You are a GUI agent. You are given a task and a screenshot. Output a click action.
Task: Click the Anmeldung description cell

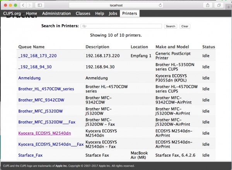[97, 78]
